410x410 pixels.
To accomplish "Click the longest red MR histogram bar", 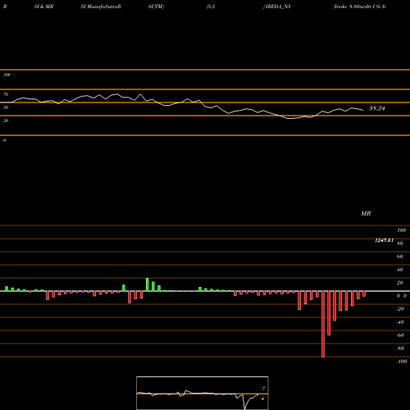I will coord(323,324).
